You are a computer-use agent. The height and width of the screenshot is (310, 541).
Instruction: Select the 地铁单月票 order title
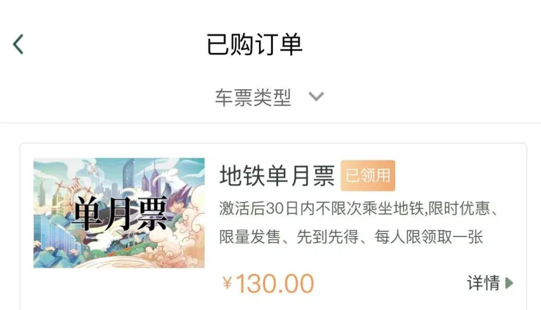[x=277, y=176]
